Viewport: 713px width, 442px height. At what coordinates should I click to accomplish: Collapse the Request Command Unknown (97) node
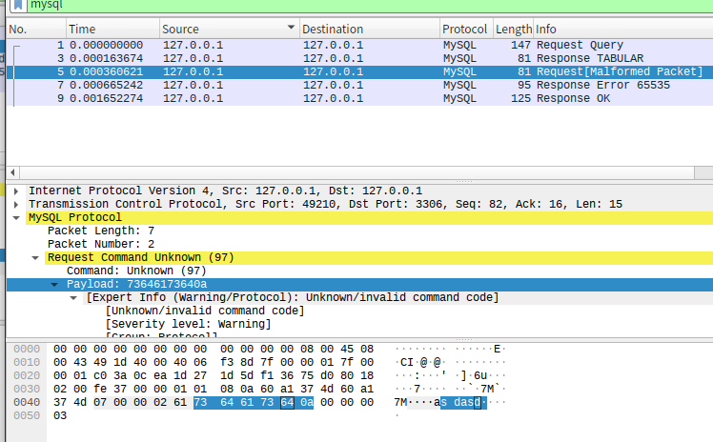tap(36, 257)
